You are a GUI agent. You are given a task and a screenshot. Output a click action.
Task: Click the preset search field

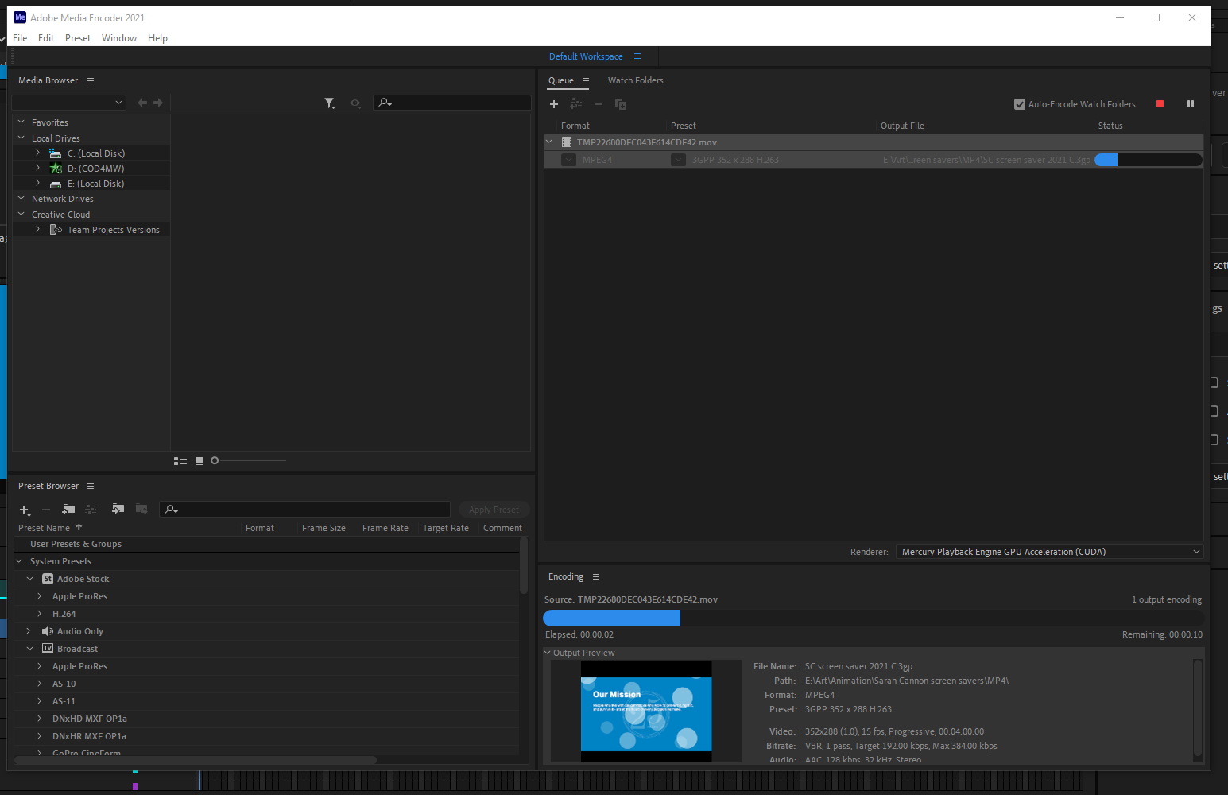point(304,509)
